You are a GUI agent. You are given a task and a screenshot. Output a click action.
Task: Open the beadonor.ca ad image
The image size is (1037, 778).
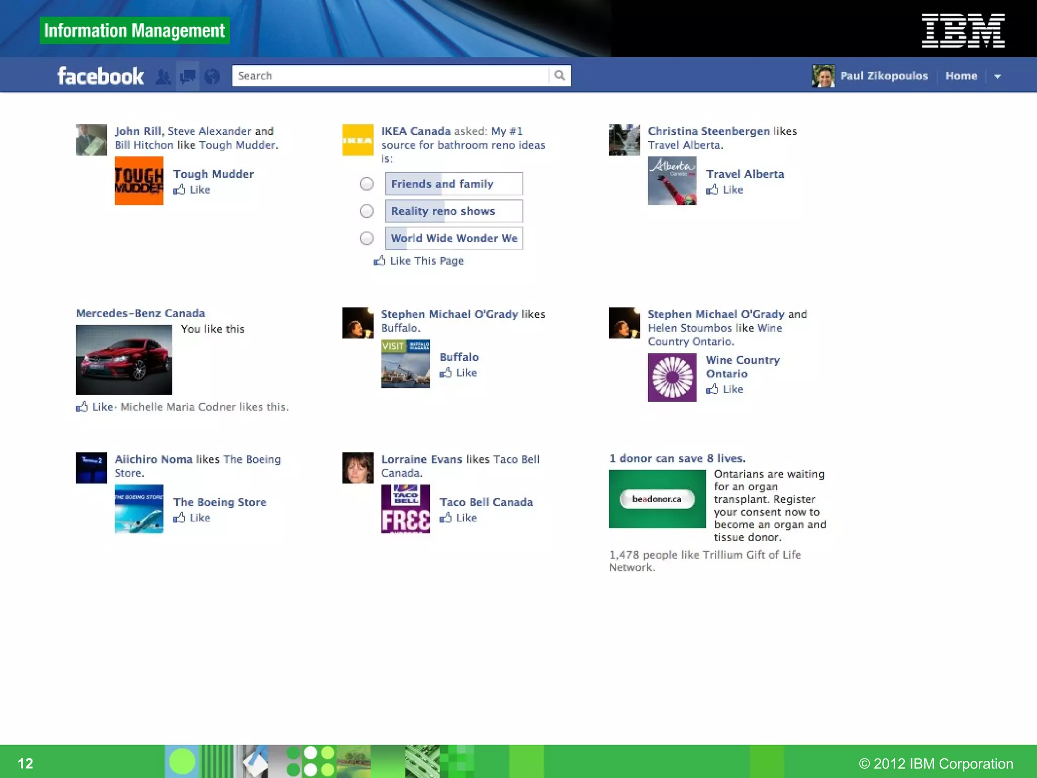[x=657, y=499]
